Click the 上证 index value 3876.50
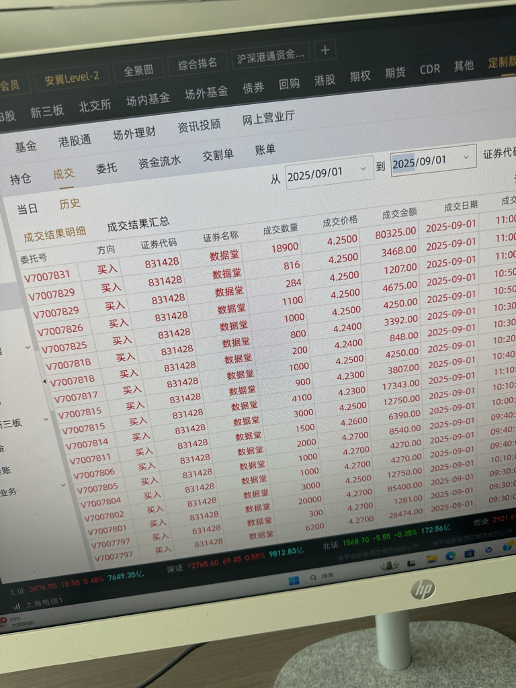The width and height of the screenshot is (516, 688). 43,587
